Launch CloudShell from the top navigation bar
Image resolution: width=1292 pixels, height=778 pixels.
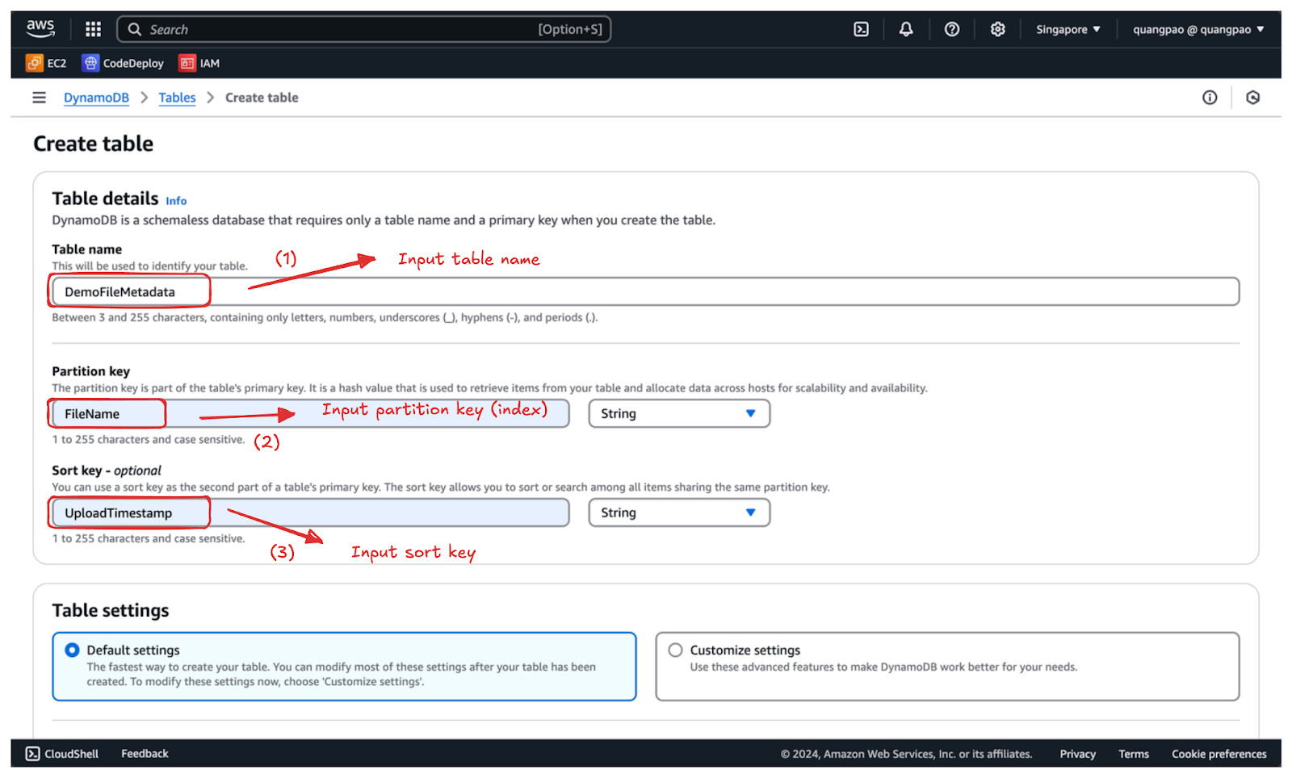[859, 28]
